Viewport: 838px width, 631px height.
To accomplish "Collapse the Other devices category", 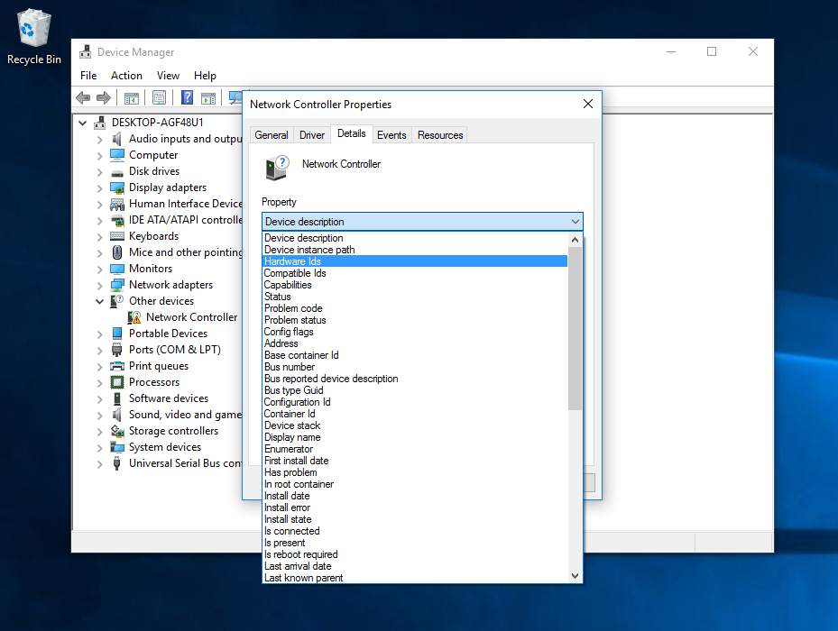I will click(x=99, y=301).
